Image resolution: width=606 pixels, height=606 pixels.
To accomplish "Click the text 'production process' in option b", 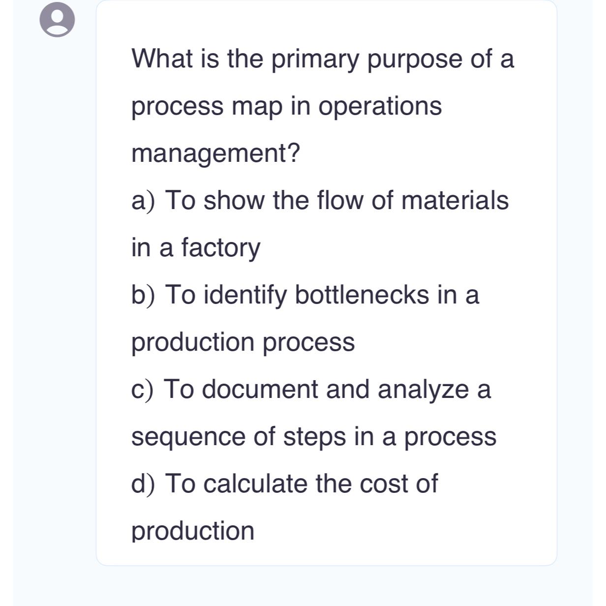I will pos(243,342).
